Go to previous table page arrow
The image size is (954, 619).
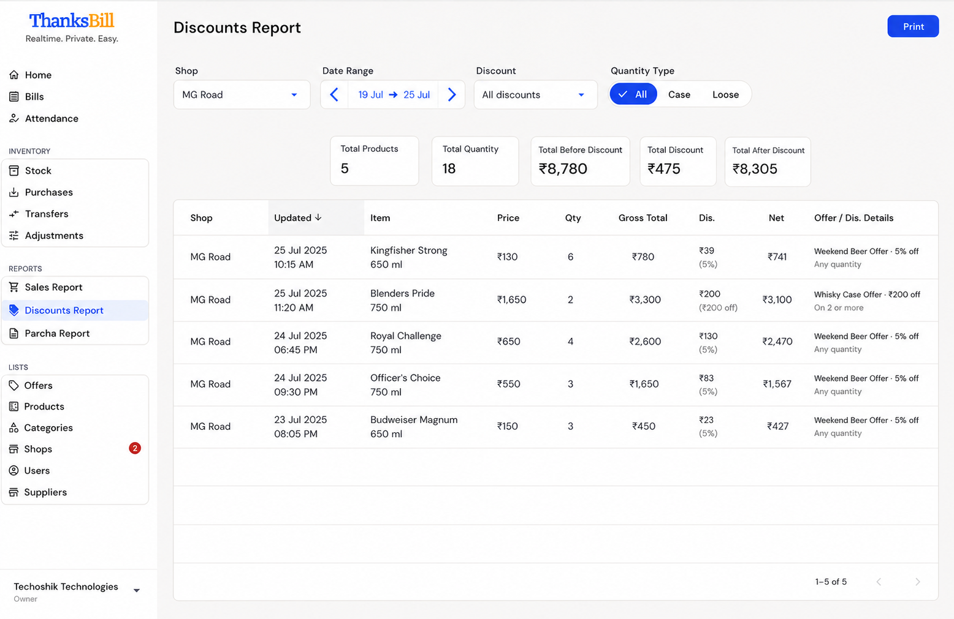pyautogui.click(x=879, y=582)
